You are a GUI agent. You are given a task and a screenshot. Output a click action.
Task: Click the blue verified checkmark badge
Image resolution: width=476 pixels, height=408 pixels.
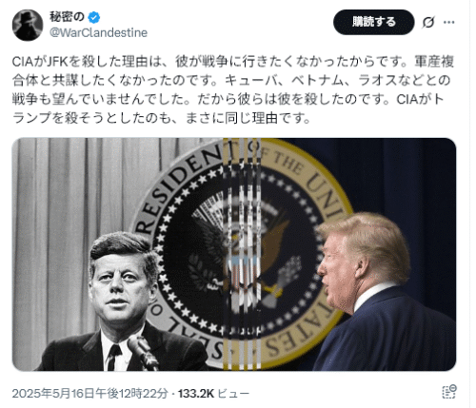93,17
